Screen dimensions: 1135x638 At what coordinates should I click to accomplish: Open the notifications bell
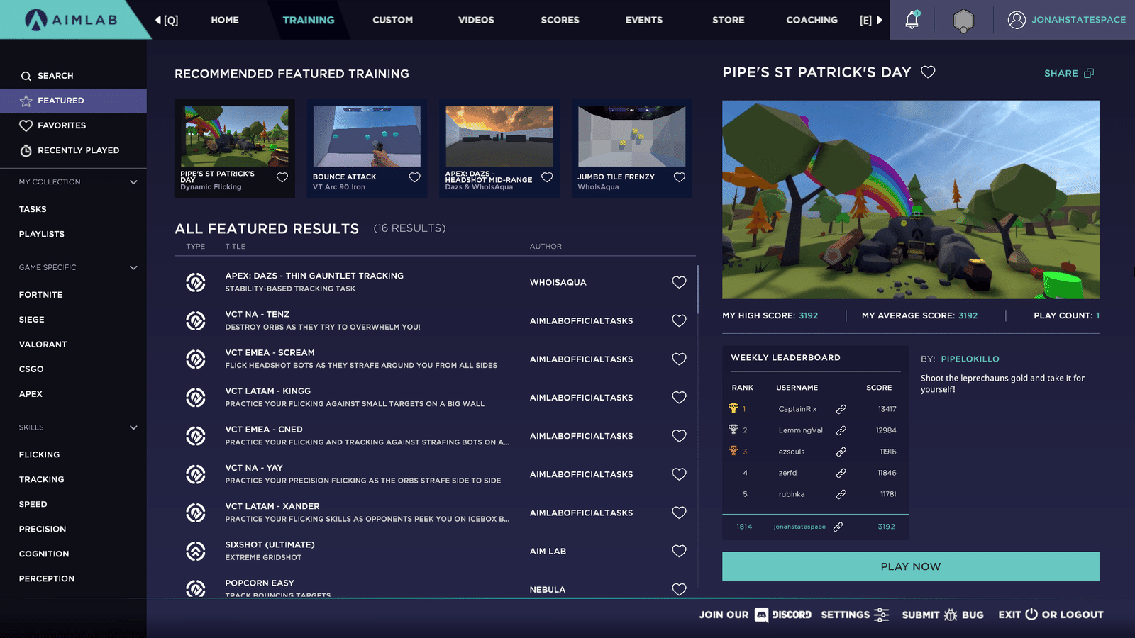(x=912, y=20)
